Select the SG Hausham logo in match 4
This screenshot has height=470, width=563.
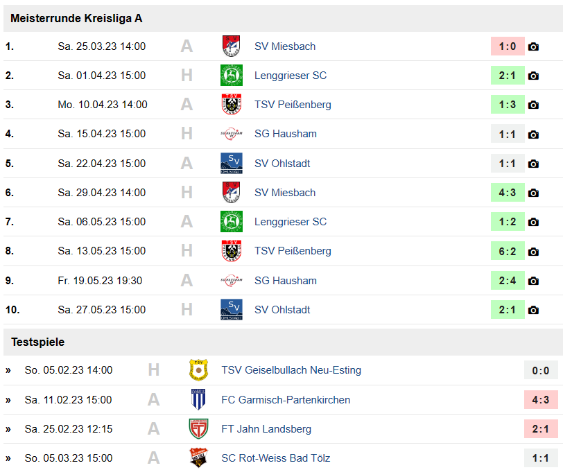pyautogui.click(x=232, y=134)
